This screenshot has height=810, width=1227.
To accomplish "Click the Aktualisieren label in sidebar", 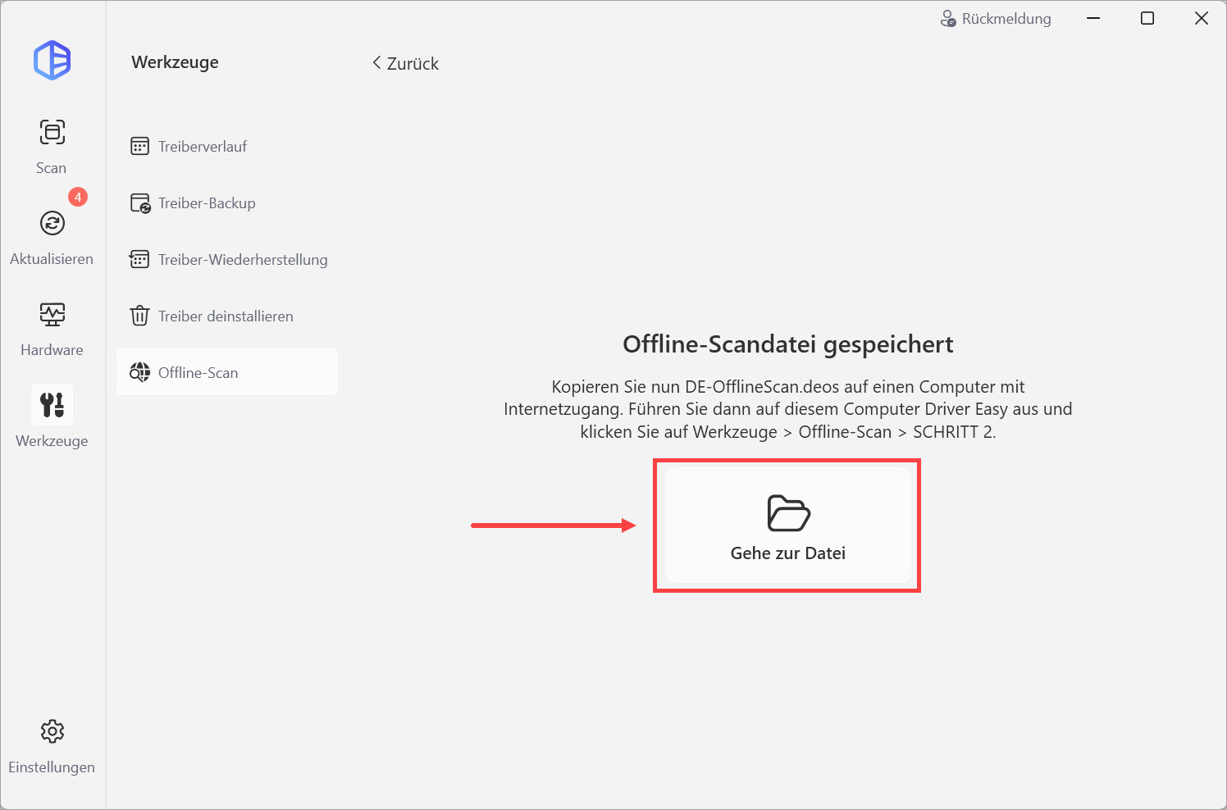I will click(52, 259).
